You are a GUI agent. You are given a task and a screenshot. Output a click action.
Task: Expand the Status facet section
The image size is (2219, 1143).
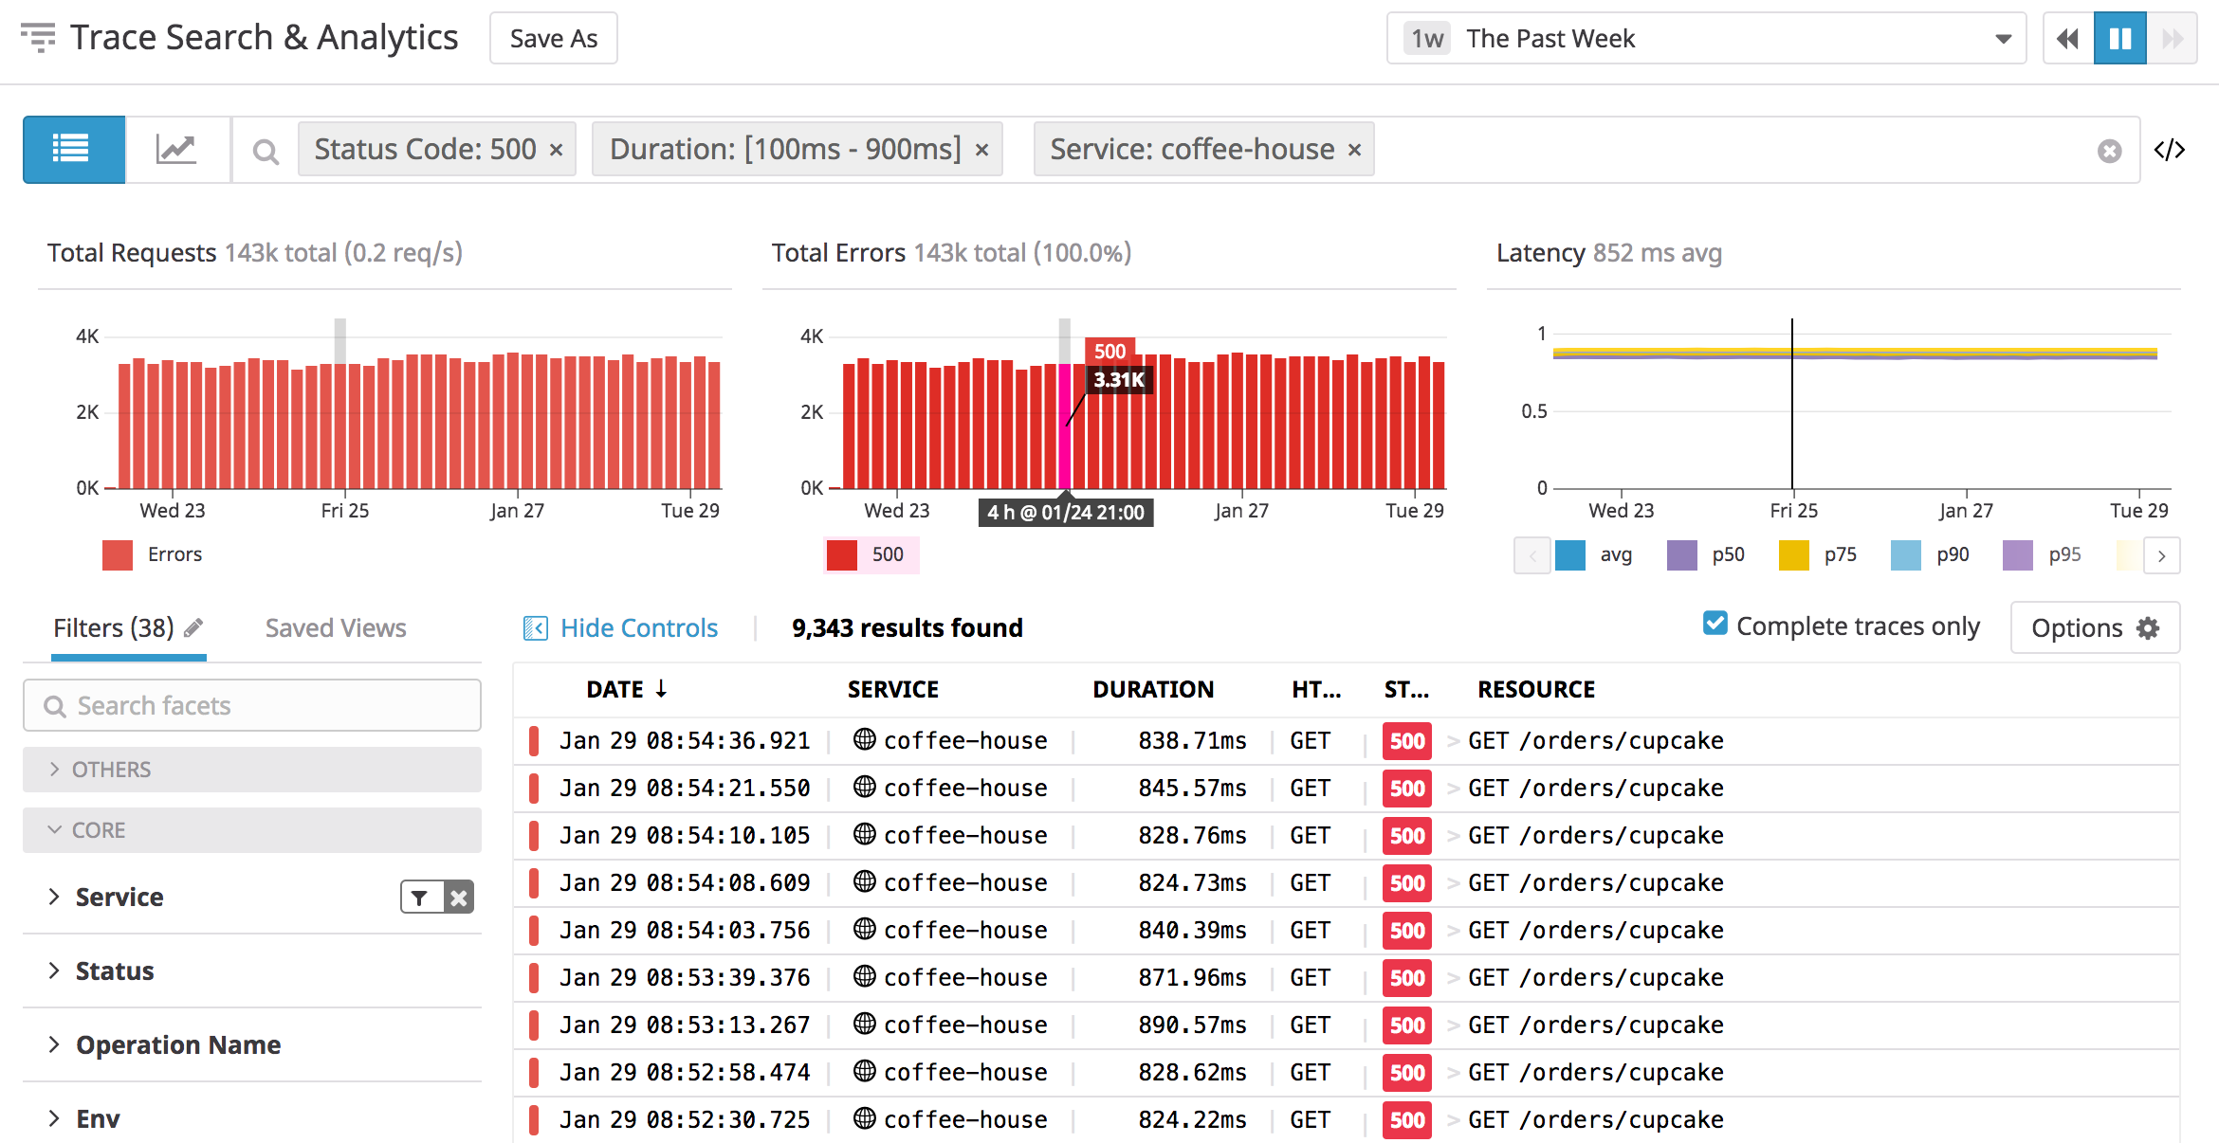pyautogui.click(x=114, y=971)
